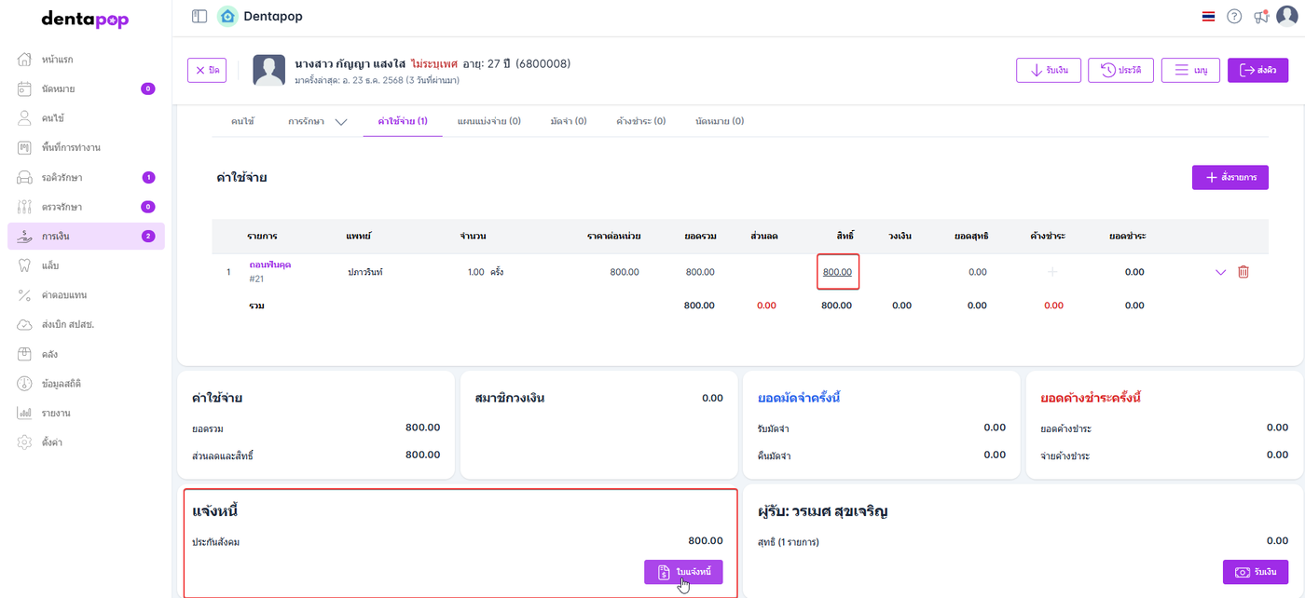Image resolution: width=1305 pixels, height=598 pixels.
Task: Open พื้นที่การทำงาน in the sidebar
Action: 86,148
